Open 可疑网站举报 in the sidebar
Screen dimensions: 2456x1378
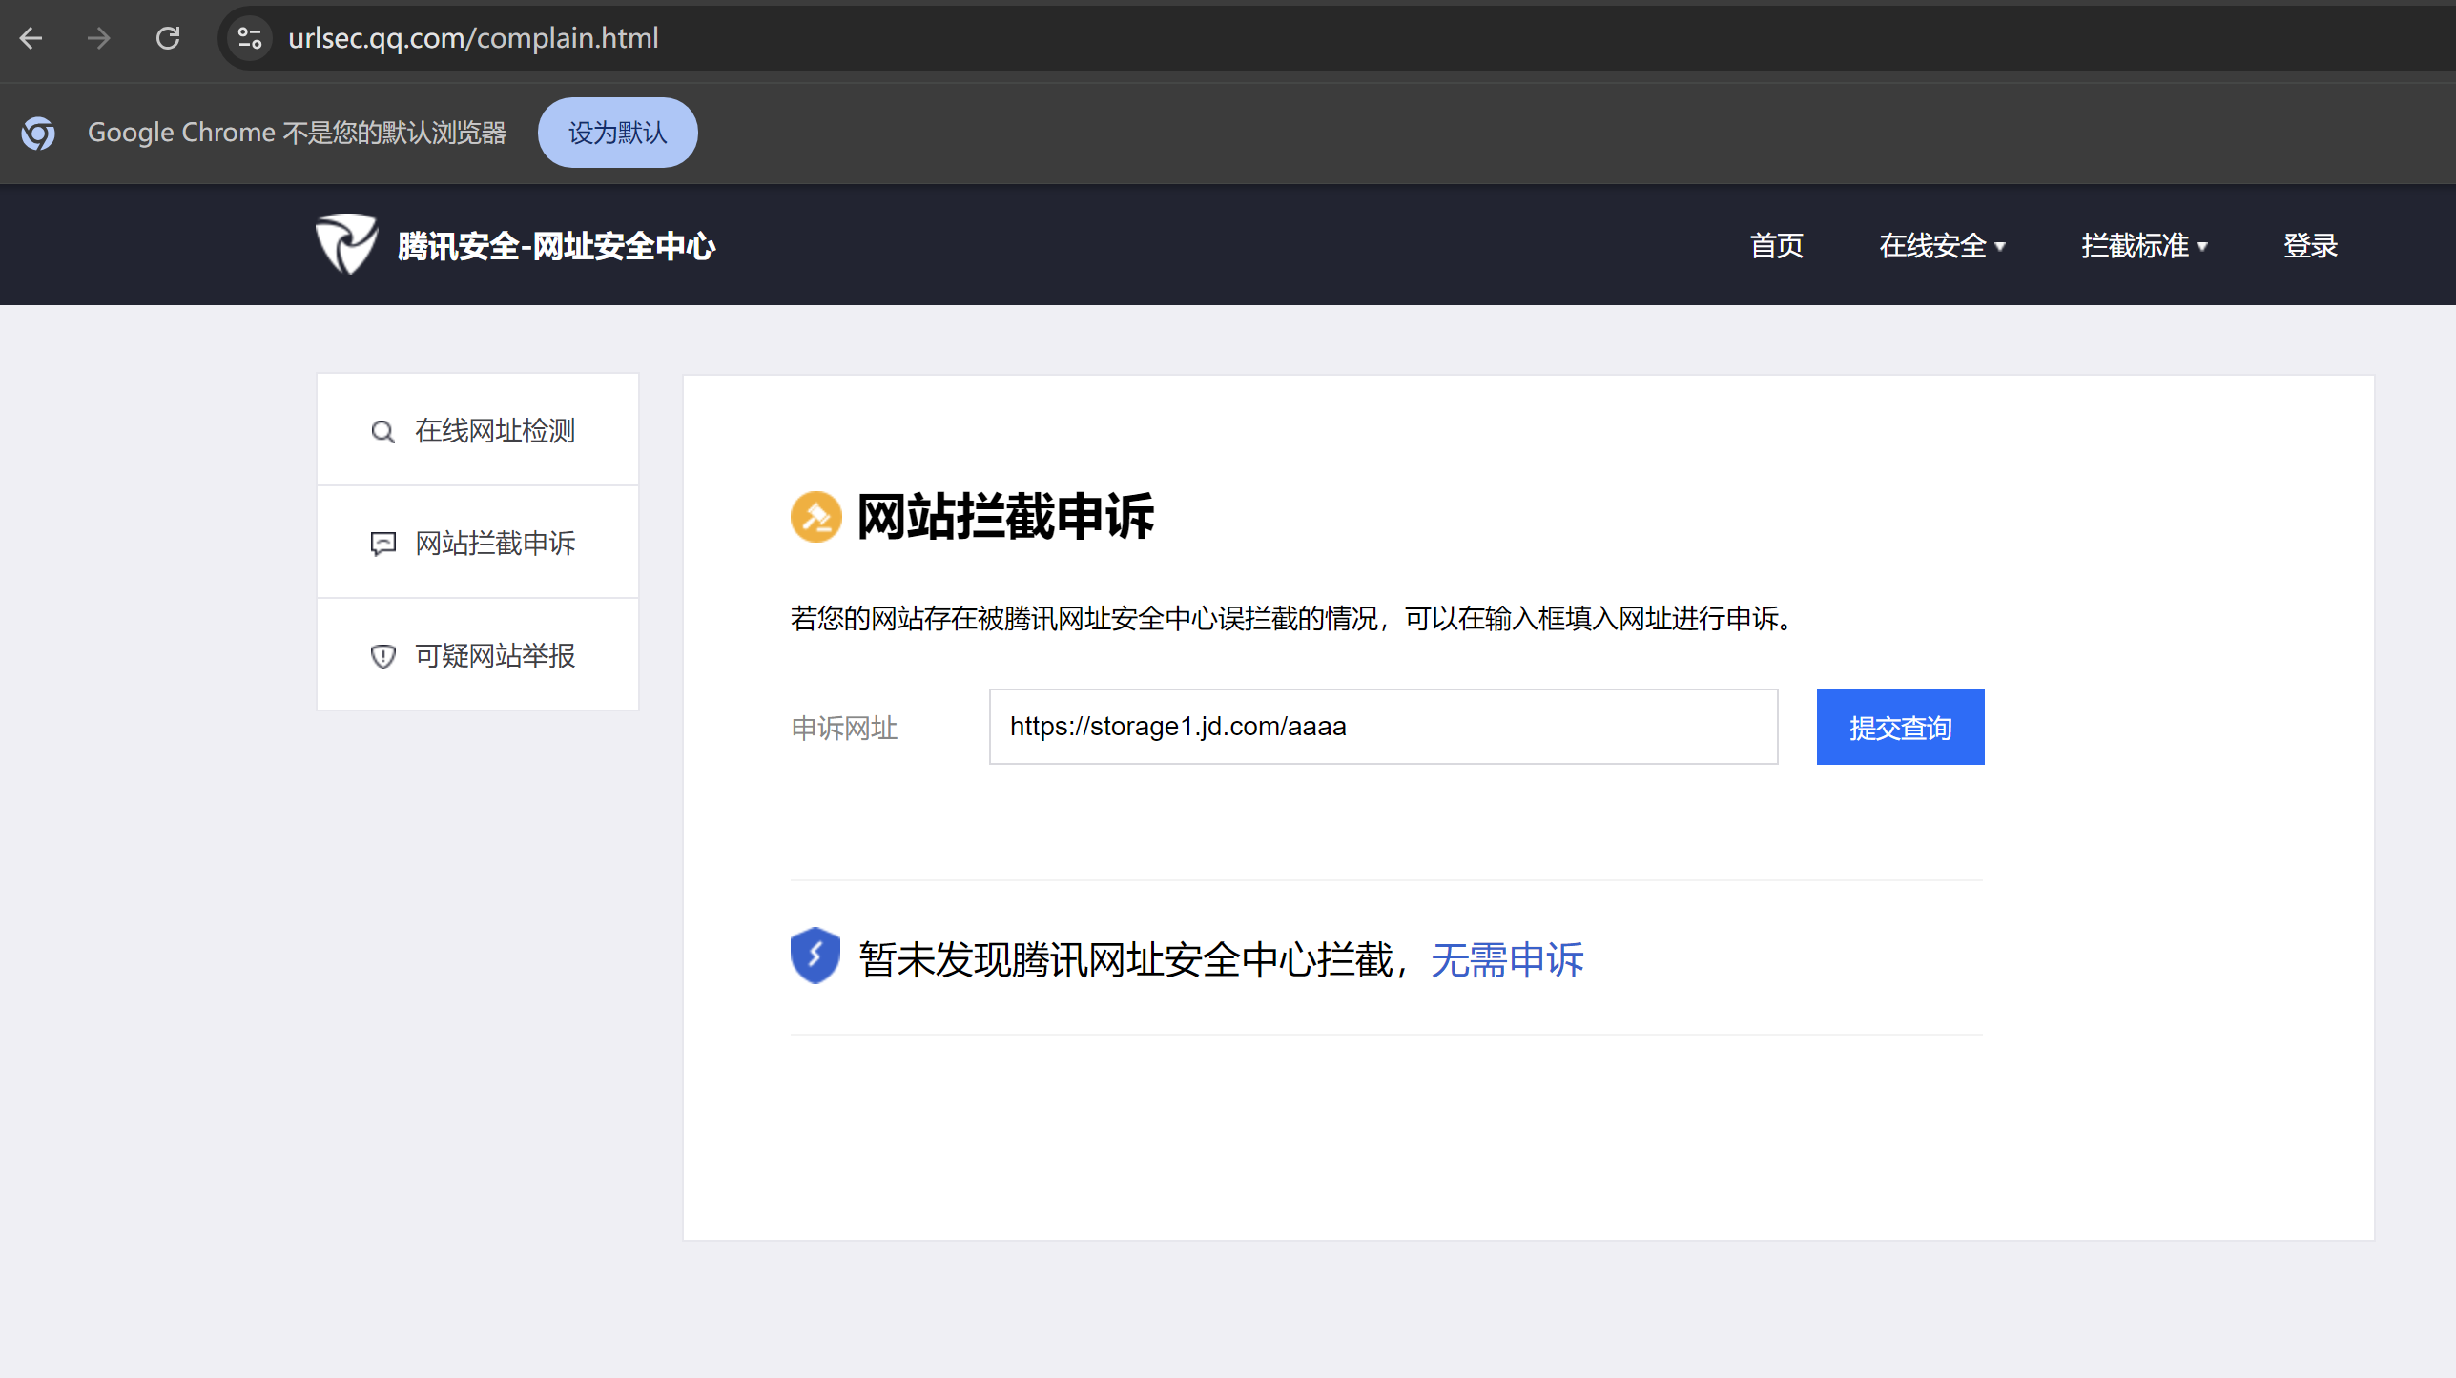click(x=494, y=656)
